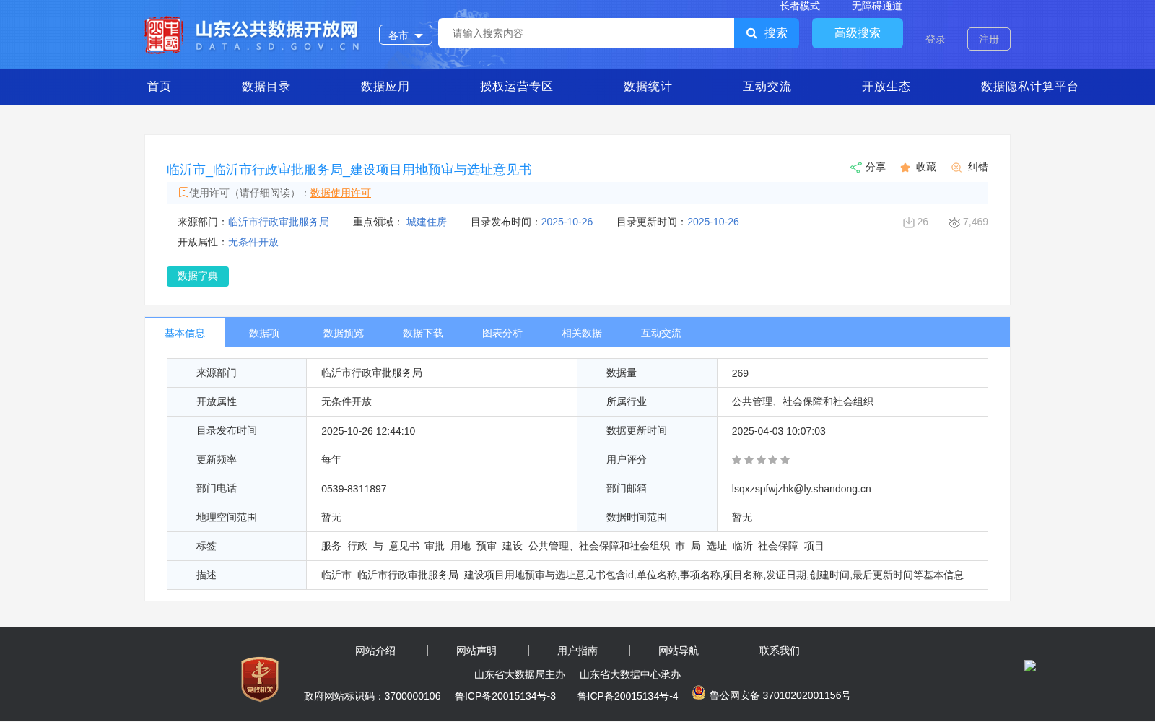
Task: Click the Shandong data portal logo
Action: 252,35
